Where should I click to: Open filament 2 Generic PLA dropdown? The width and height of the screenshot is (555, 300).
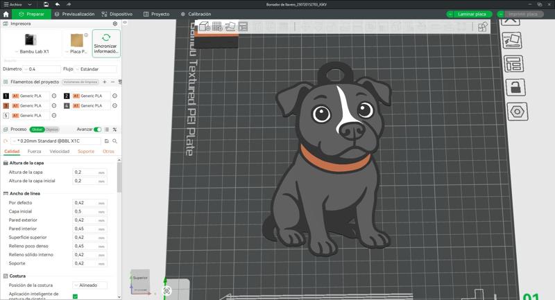pyautogui.click(x=92, y=96)
